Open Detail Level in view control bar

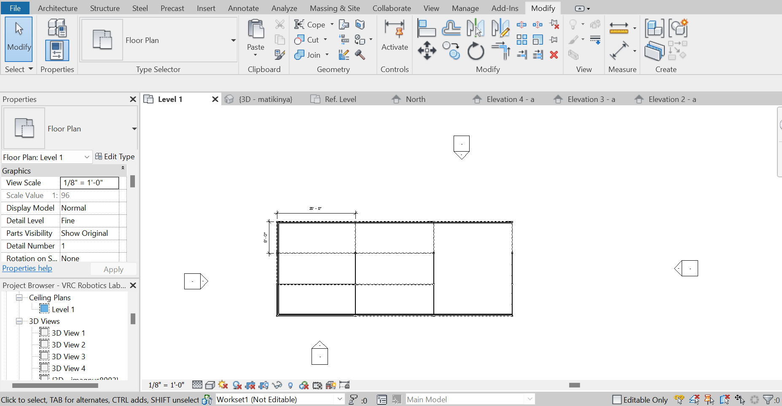pyautogui.click(x=197, y=385)
